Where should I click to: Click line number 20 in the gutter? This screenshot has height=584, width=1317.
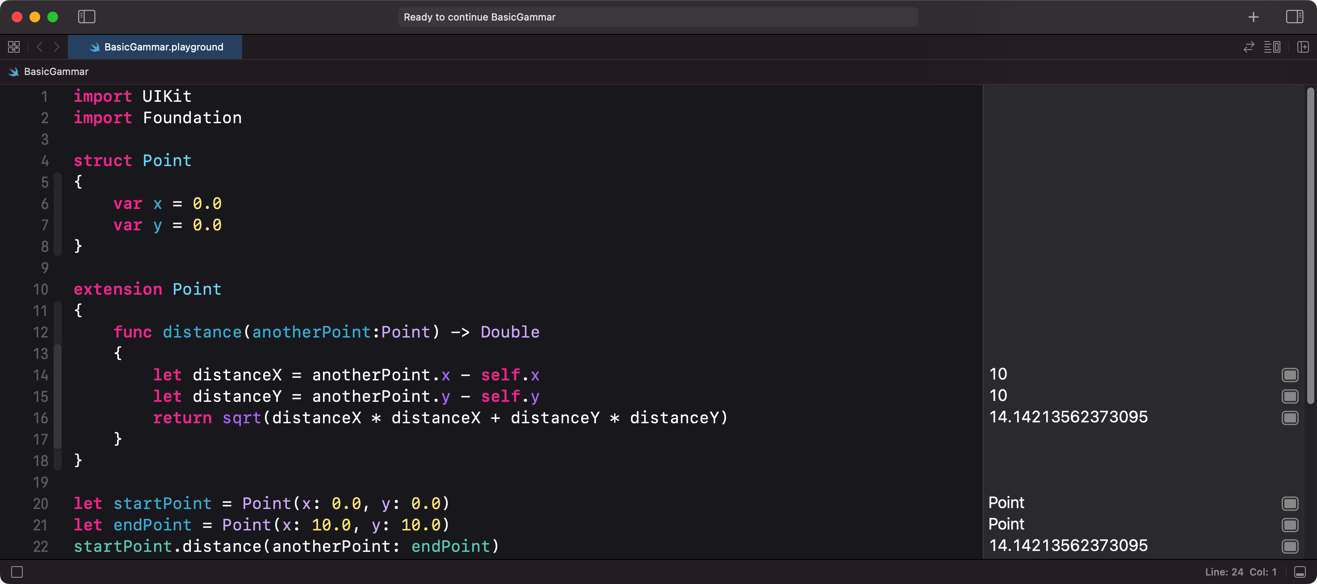click(40, 504)
